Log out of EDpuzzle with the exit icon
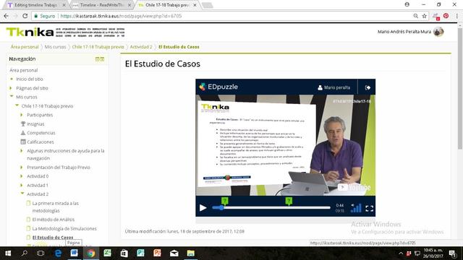 coord(368,87)
